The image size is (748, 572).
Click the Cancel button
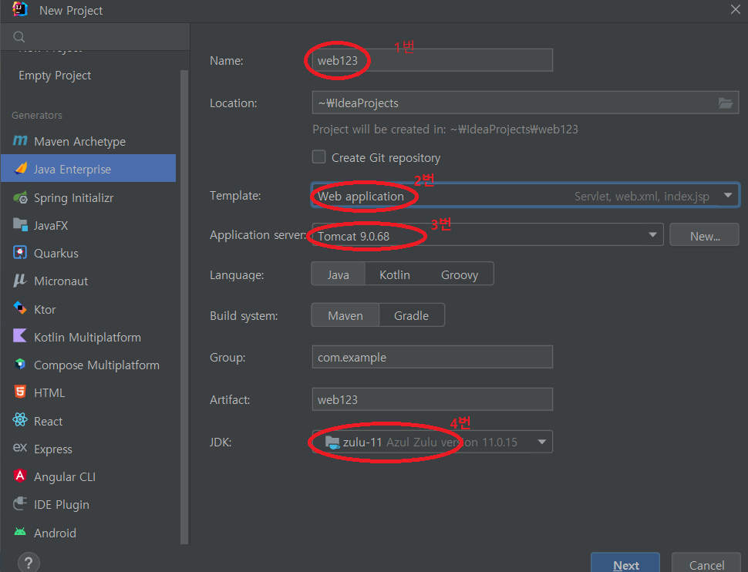(x=706, y=564)
